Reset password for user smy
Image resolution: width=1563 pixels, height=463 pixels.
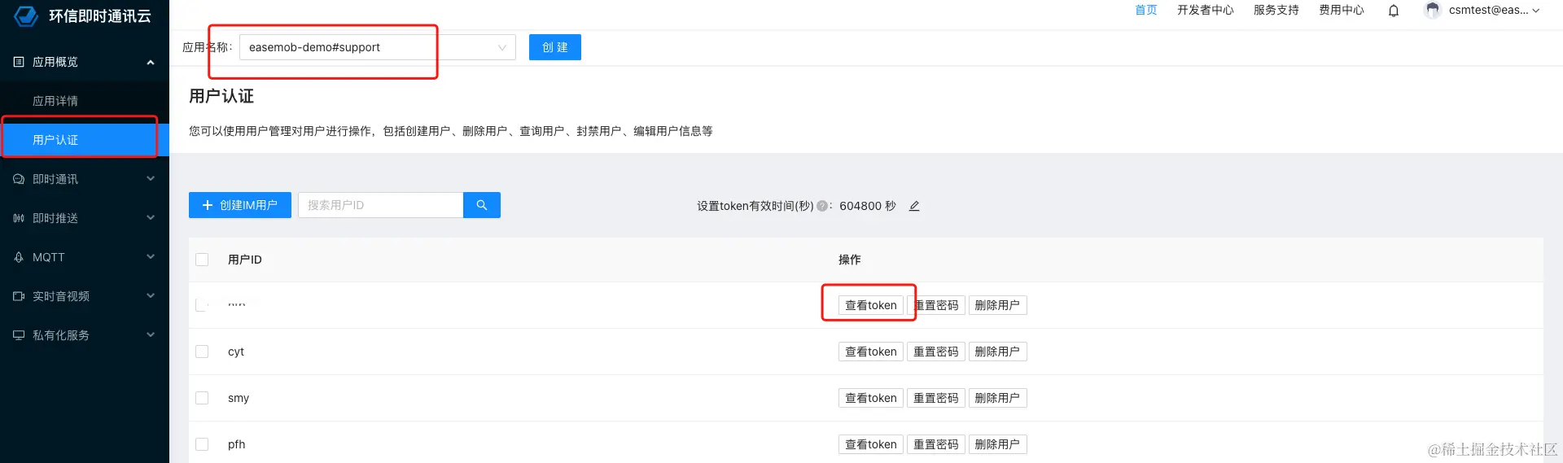pos(936,398)
